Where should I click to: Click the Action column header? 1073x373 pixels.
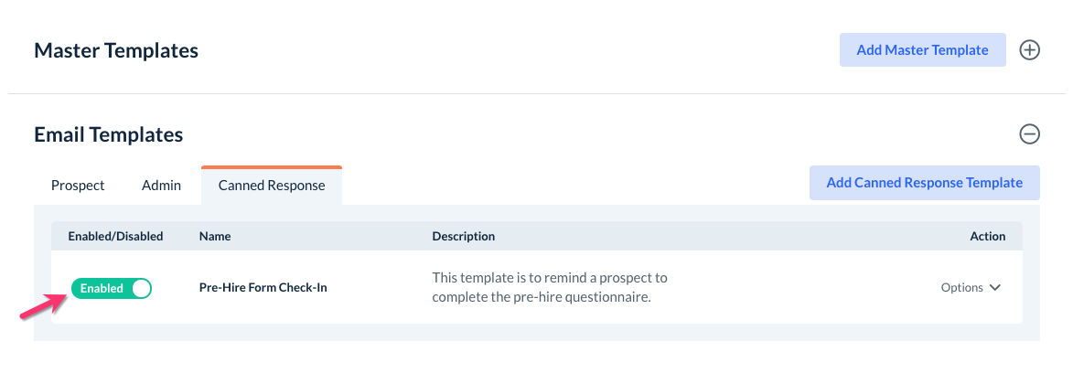pyautogui.click(x=987, y=236)
